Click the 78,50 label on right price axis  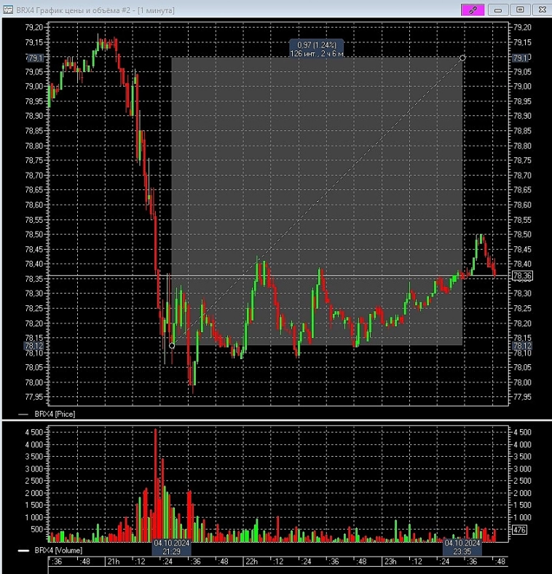[522, 235]
